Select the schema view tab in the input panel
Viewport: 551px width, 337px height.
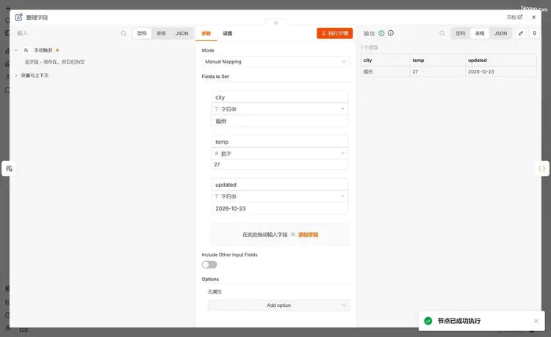click(x=142, y=33)
